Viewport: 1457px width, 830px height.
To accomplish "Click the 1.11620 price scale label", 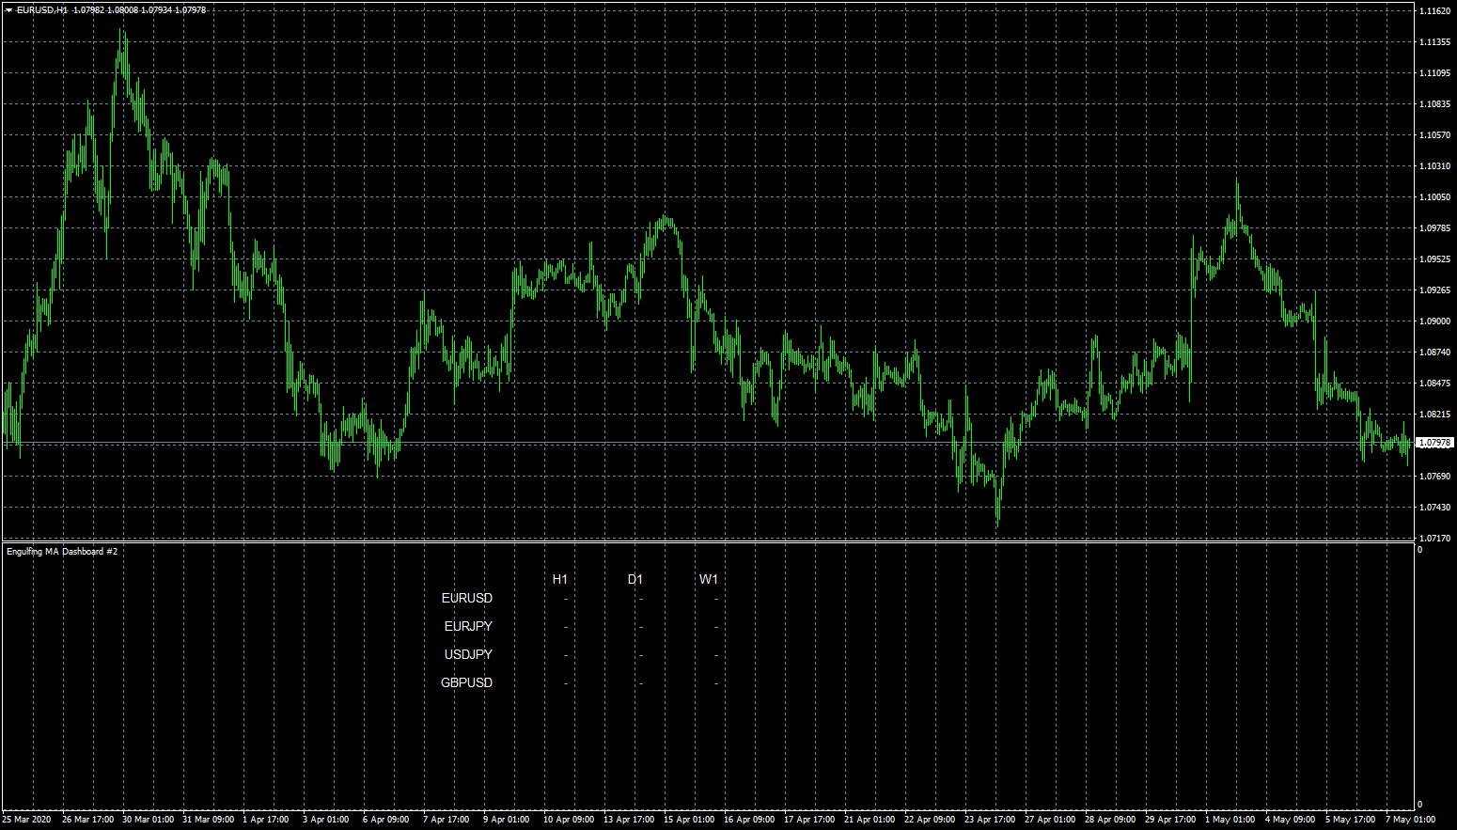I will tap(1434, 11).
